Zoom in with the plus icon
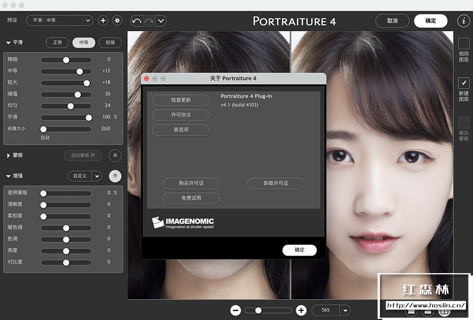 tap(301, 310)
